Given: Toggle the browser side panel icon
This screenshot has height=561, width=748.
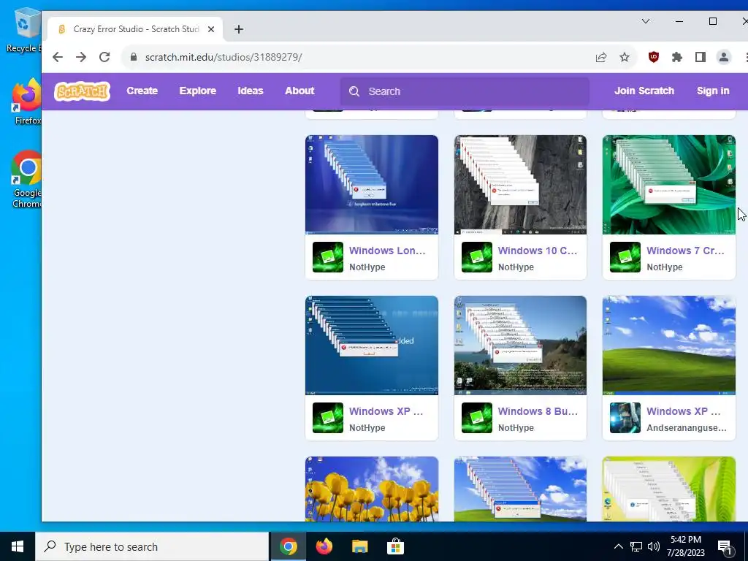Looking at the screenshot, I should point(701,57).
